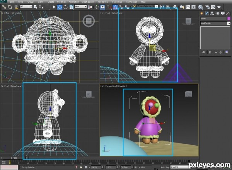Activate the Select and Rotate tool
This screenshot has height=170, width=232.
click(66, 7)
